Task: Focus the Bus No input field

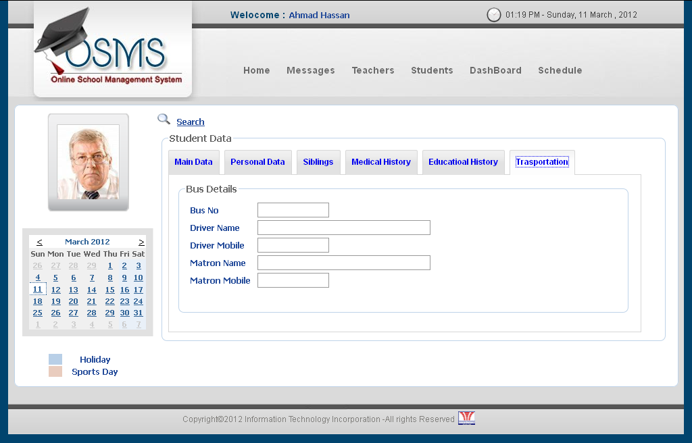Action: pyautogui.click(x=293, y=210)
